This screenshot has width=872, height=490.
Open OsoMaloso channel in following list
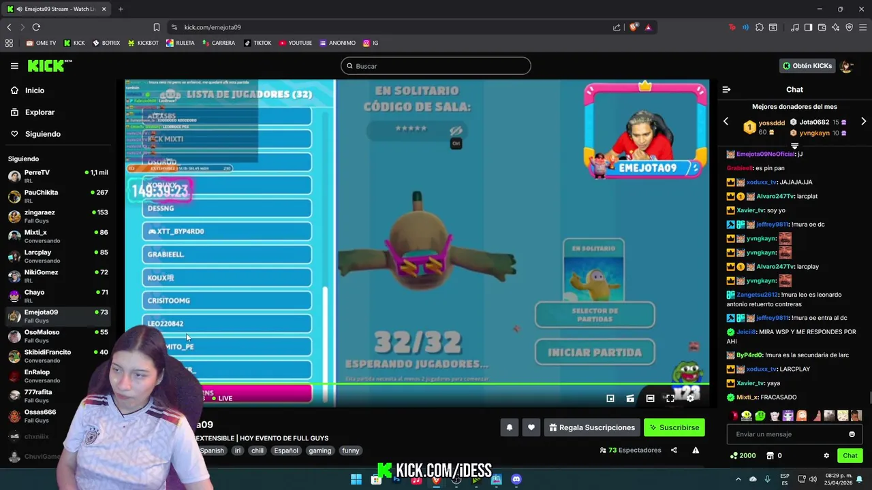[59, 336]
